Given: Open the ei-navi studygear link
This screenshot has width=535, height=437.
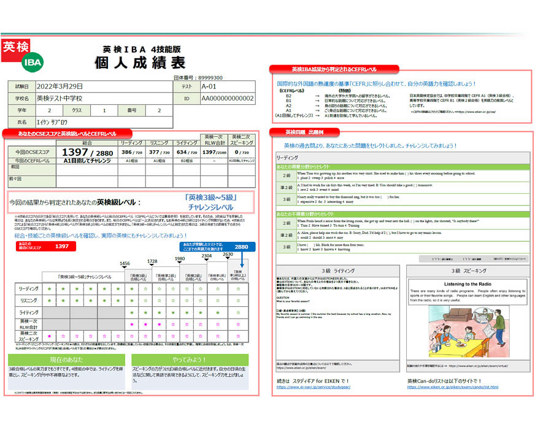Looking at the screenshot, I should [x=314, y=387].
